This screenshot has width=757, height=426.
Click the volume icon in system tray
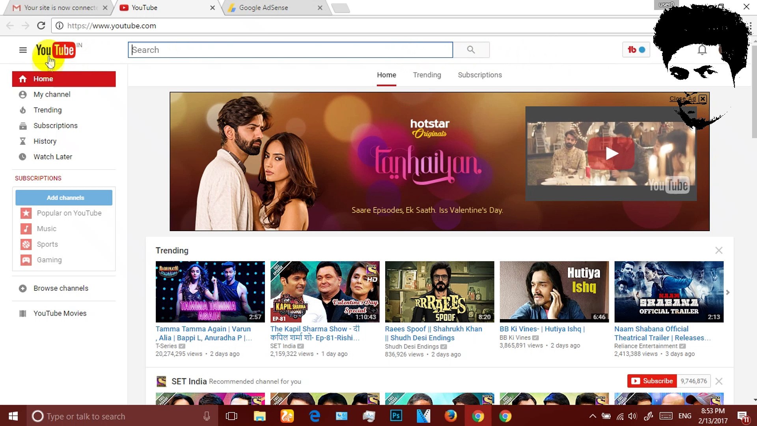coord(632,416)
